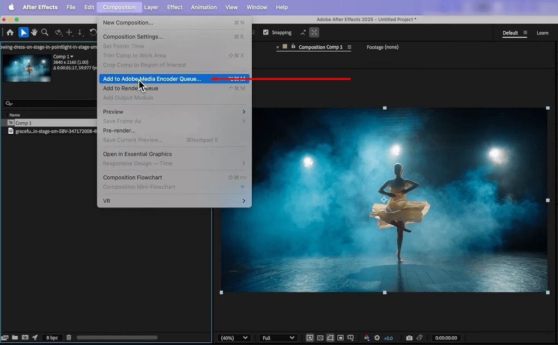Click the current time 0:00:00:00 display

pyautogui.click(x=446, y=338)
